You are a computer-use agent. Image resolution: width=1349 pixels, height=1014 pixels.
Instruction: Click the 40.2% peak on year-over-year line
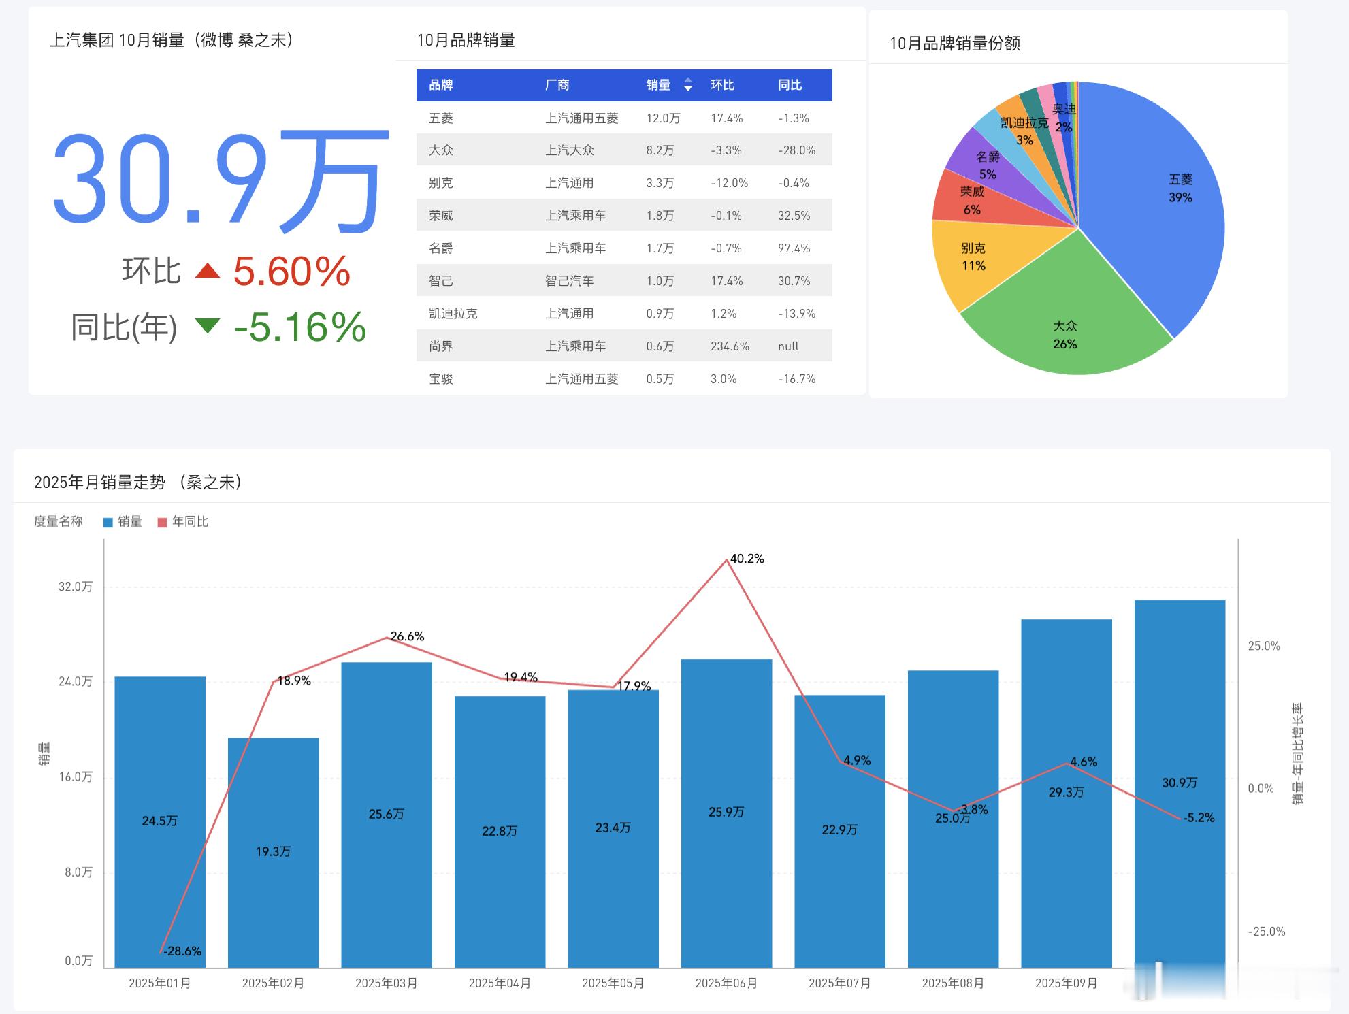[727, 561]
